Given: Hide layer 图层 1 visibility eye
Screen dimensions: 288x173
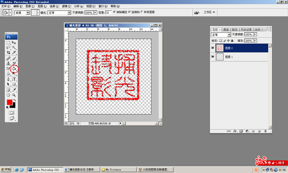Looking at the screenshot, I should (213, 57).
